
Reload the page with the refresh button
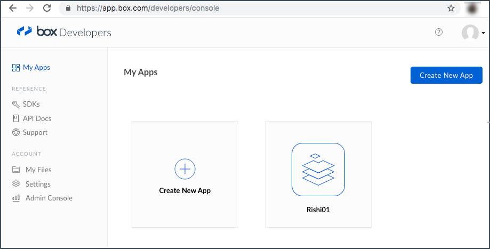click(47, 8)
